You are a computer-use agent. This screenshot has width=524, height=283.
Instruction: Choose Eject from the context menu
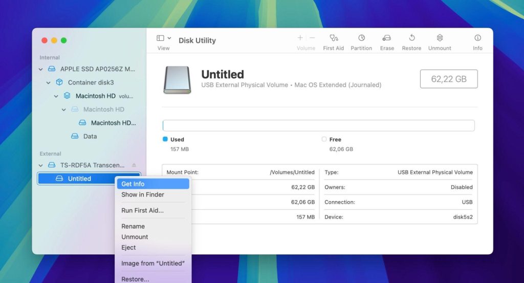click(153, 248)
